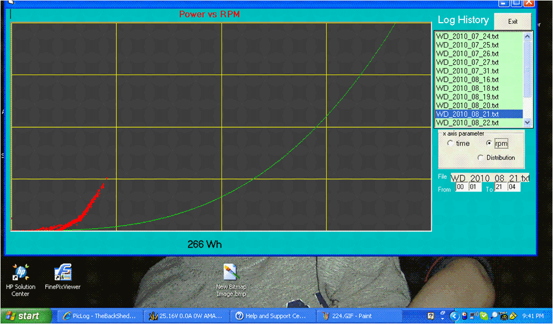This screenshot has height=324, width=553.
Task: Open the HP Solution Center desktop icon
Action: point(20,273)
